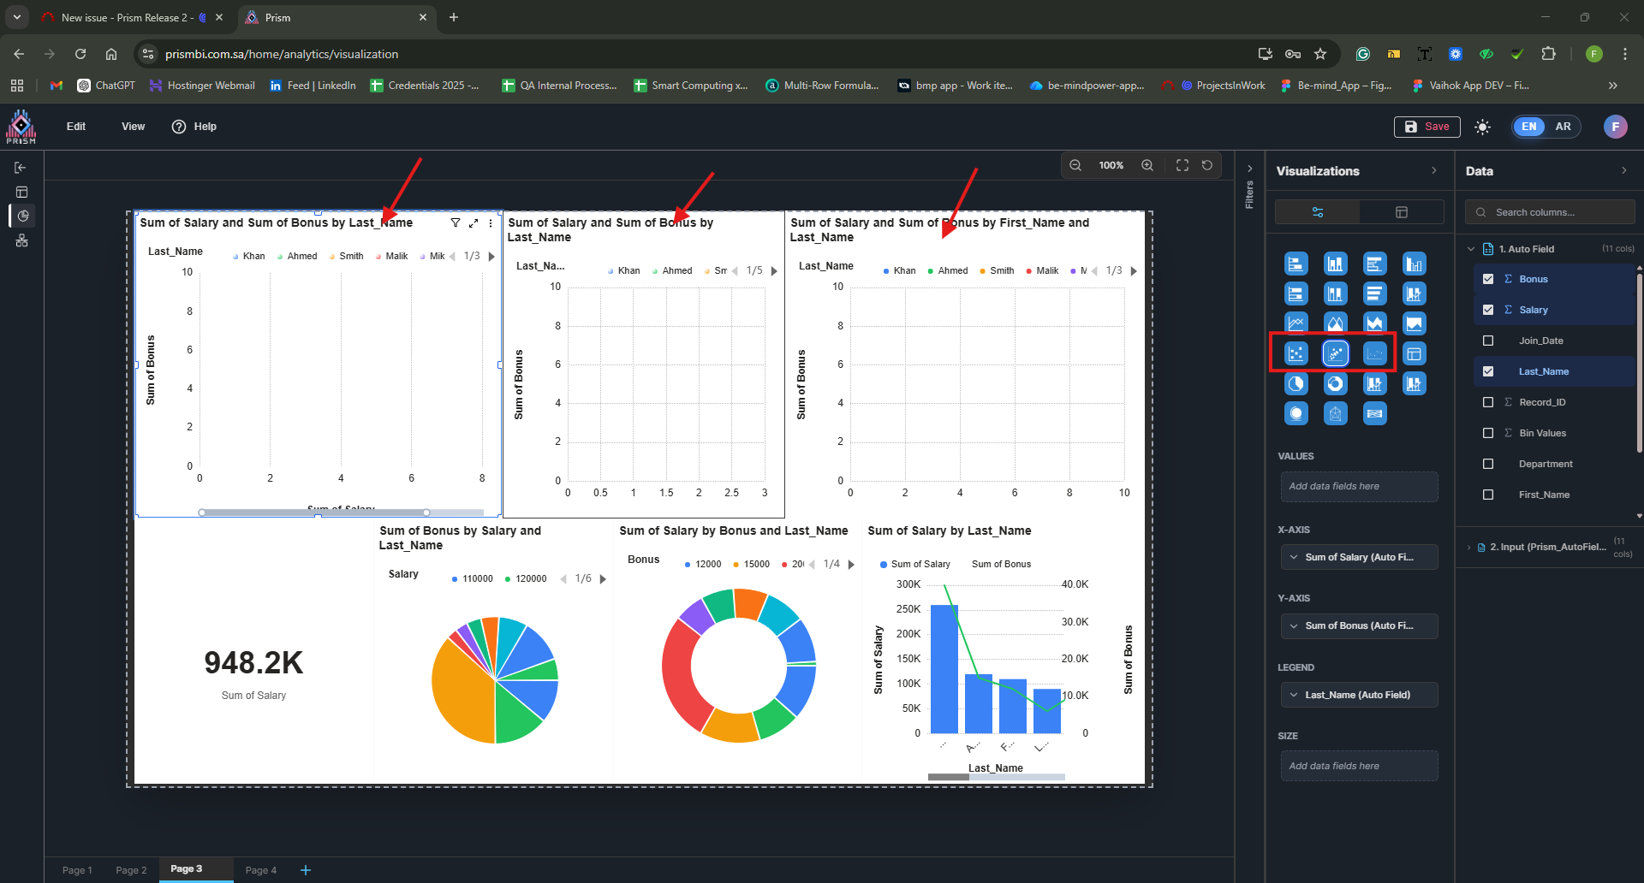Pick the donut chart visualization icon
This screenshot has height=883, width=1644.
tap(1335, 384)
